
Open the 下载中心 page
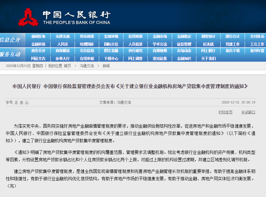[x=111, y=58]
